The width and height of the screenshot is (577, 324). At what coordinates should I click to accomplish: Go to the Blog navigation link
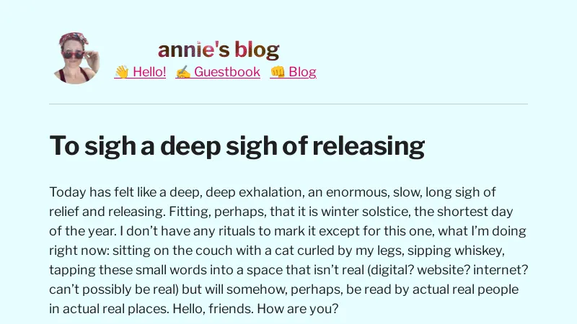coord(303,71)
